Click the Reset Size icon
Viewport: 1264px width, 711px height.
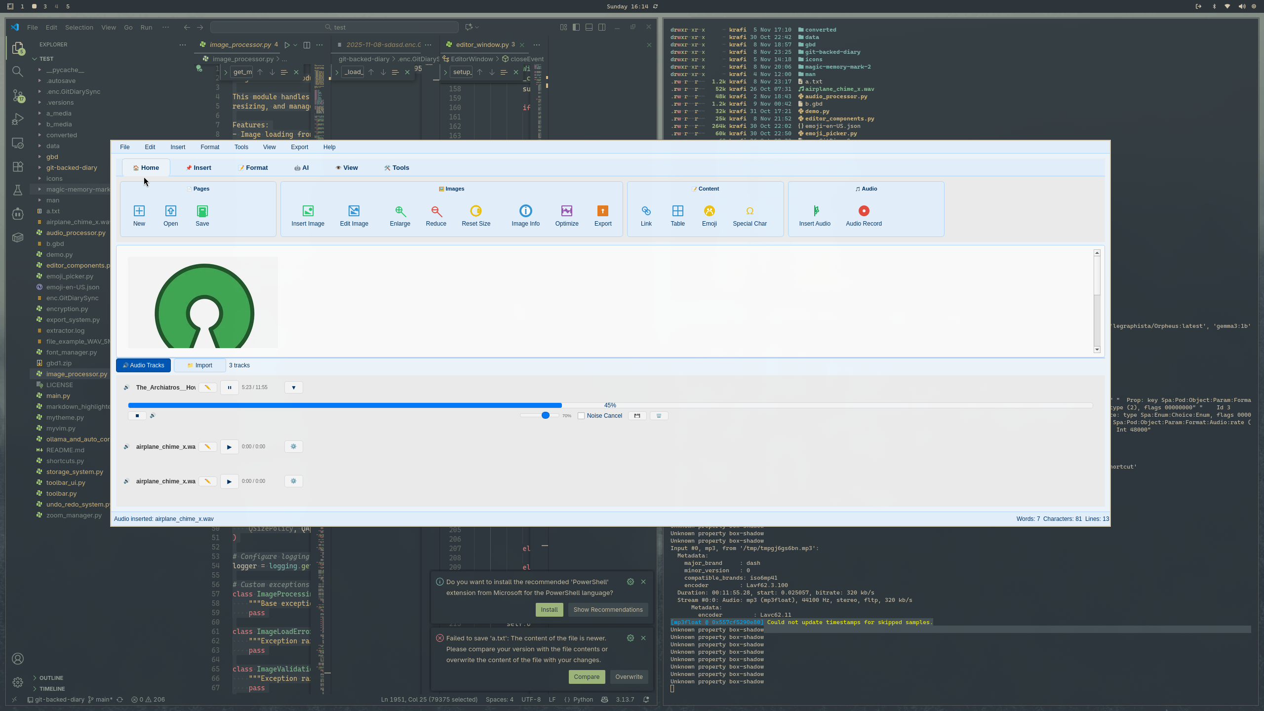pos(475,211)
